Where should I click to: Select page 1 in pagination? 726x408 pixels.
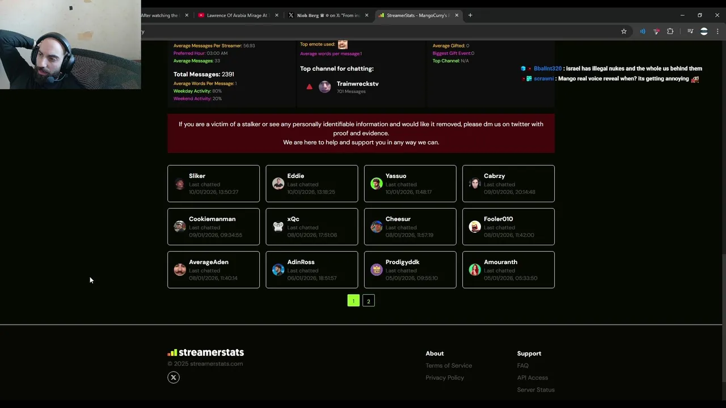tap(353, 301)
